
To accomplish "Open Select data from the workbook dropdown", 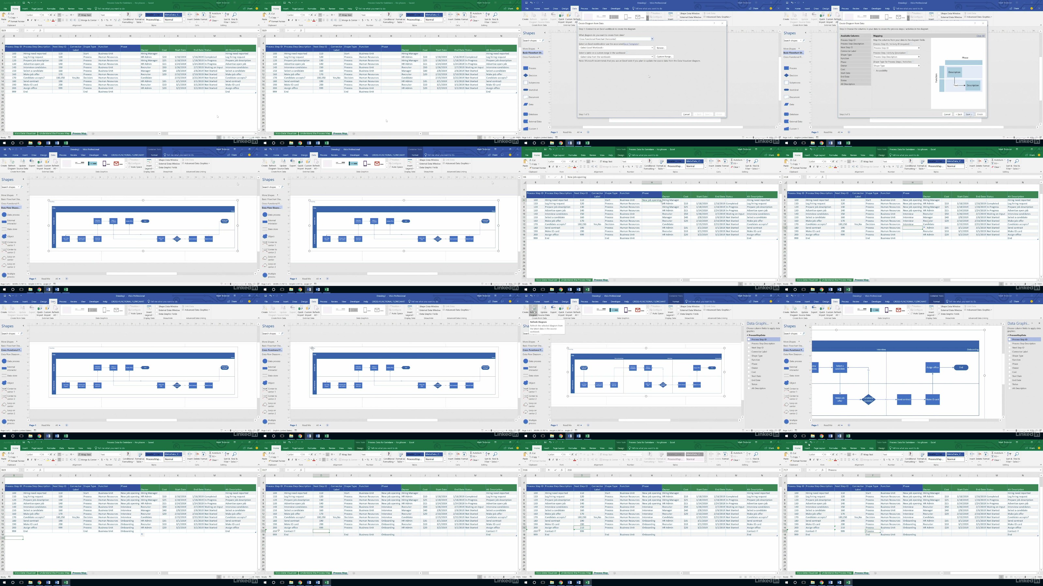I will tap(652, 57).
